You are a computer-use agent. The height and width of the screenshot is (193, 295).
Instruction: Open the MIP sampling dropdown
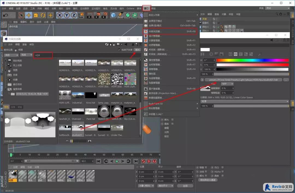227,84
